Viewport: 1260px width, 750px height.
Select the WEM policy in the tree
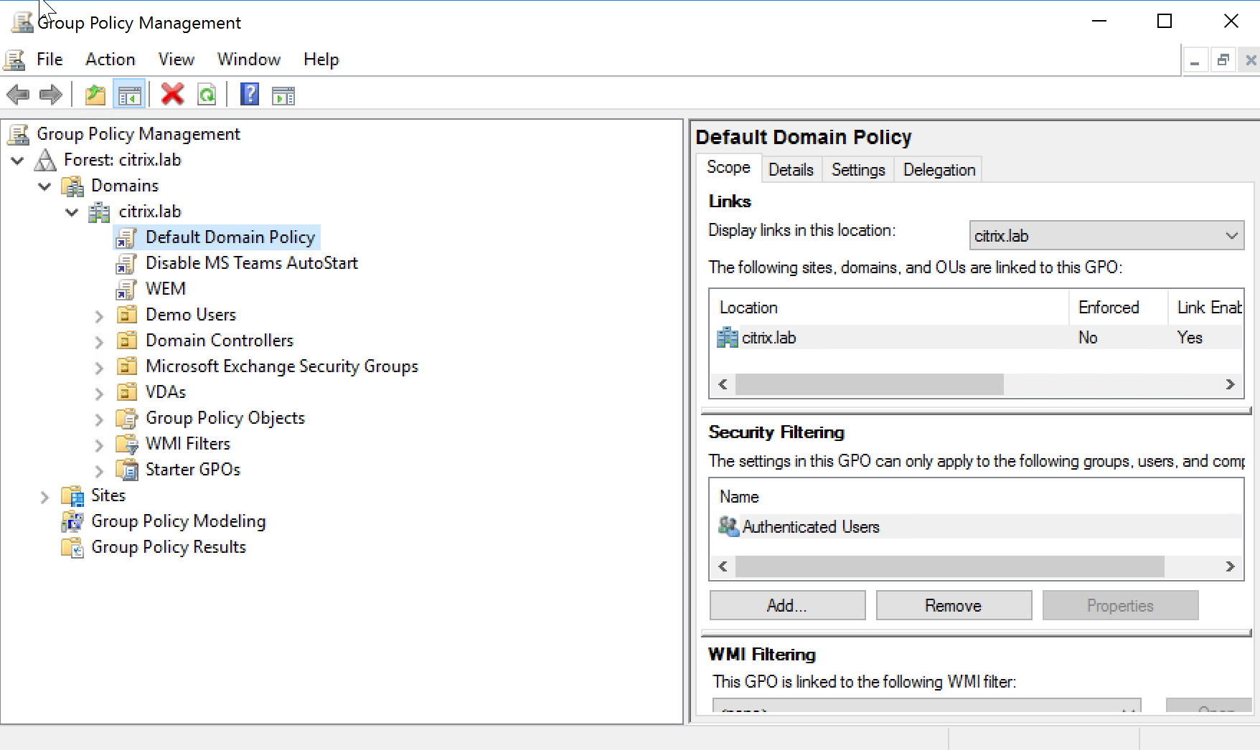[x=166, y=288]
